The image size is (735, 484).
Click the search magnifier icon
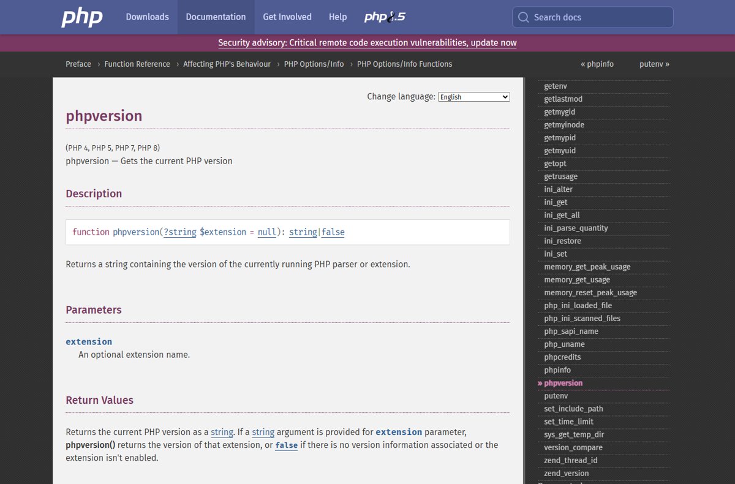point(523,17)
